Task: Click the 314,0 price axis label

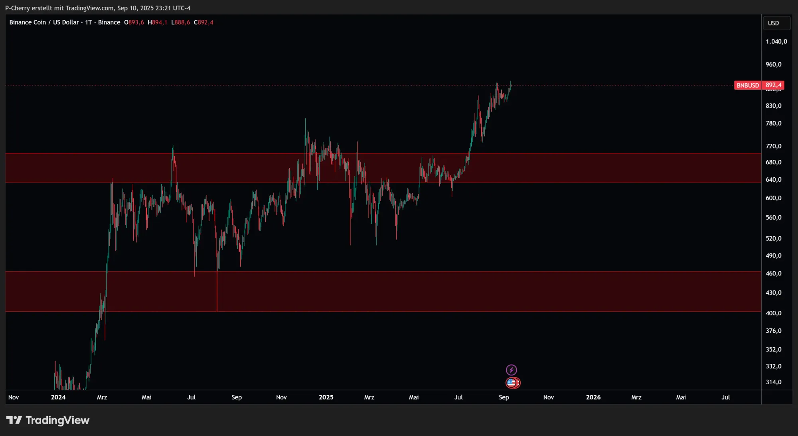Action: (x=773, y=382)
